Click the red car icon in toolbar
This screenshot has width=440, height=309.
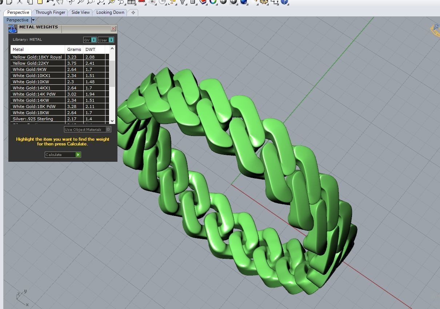(x=141, y=1)
